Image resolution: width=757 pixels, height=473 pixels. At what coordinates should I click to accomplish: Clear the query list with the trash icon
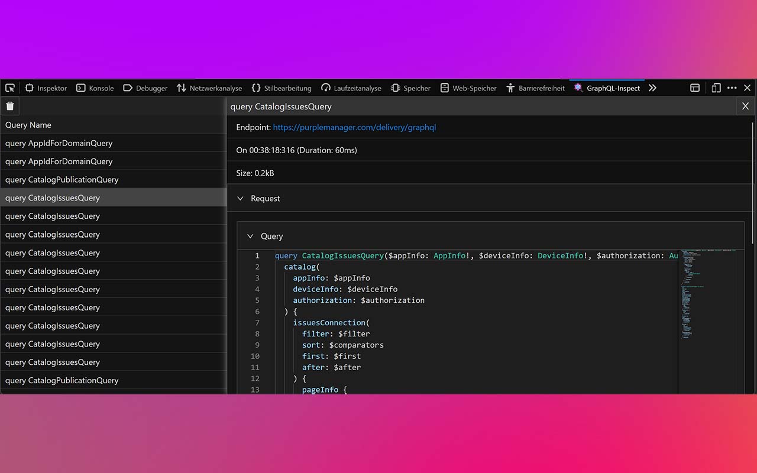click(9, 106)
